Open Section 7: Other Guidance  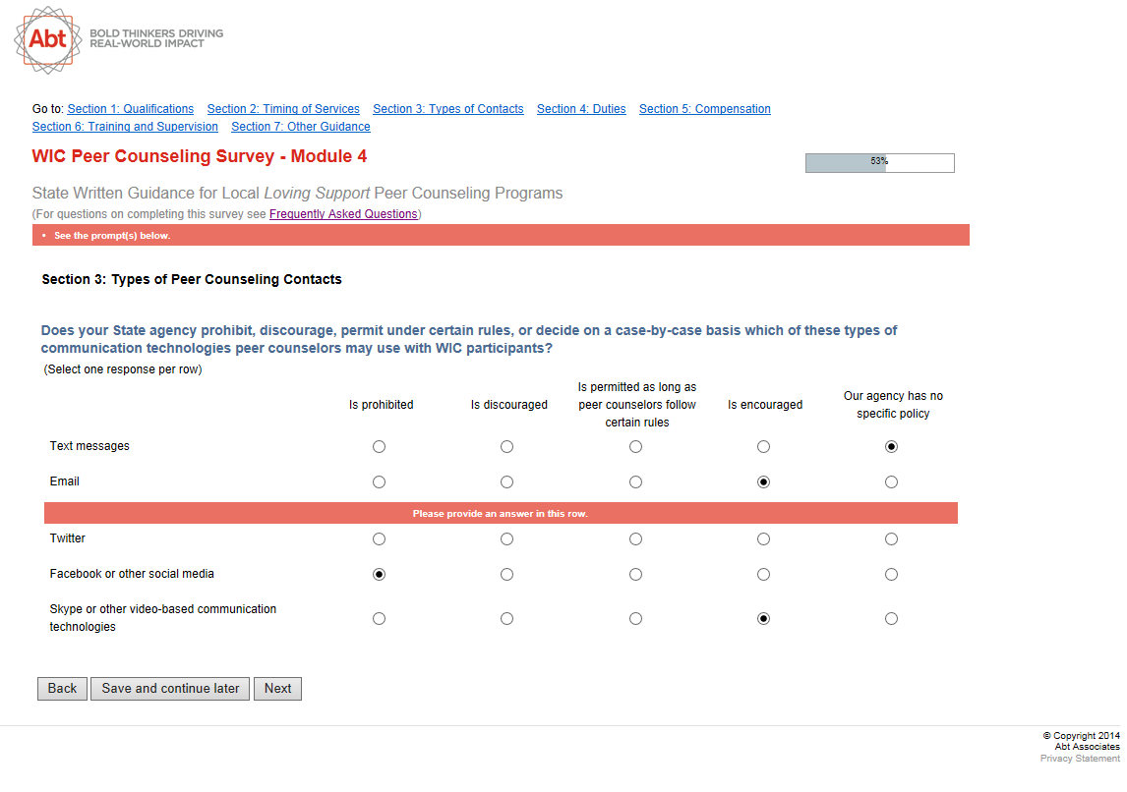pyautogui.click(x=301, y=127)
